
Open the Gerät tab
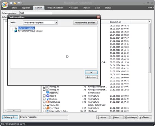click(x=97, y=8)
